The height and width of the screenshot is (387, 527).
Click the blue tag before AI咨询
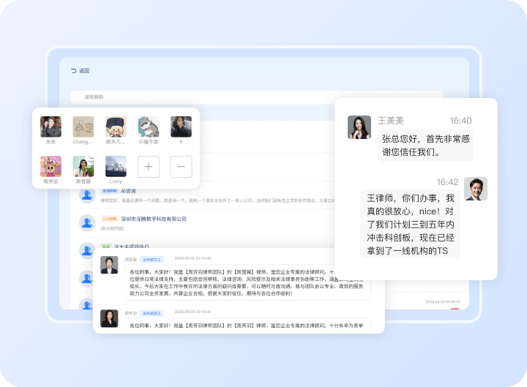[x=109, y=191]
